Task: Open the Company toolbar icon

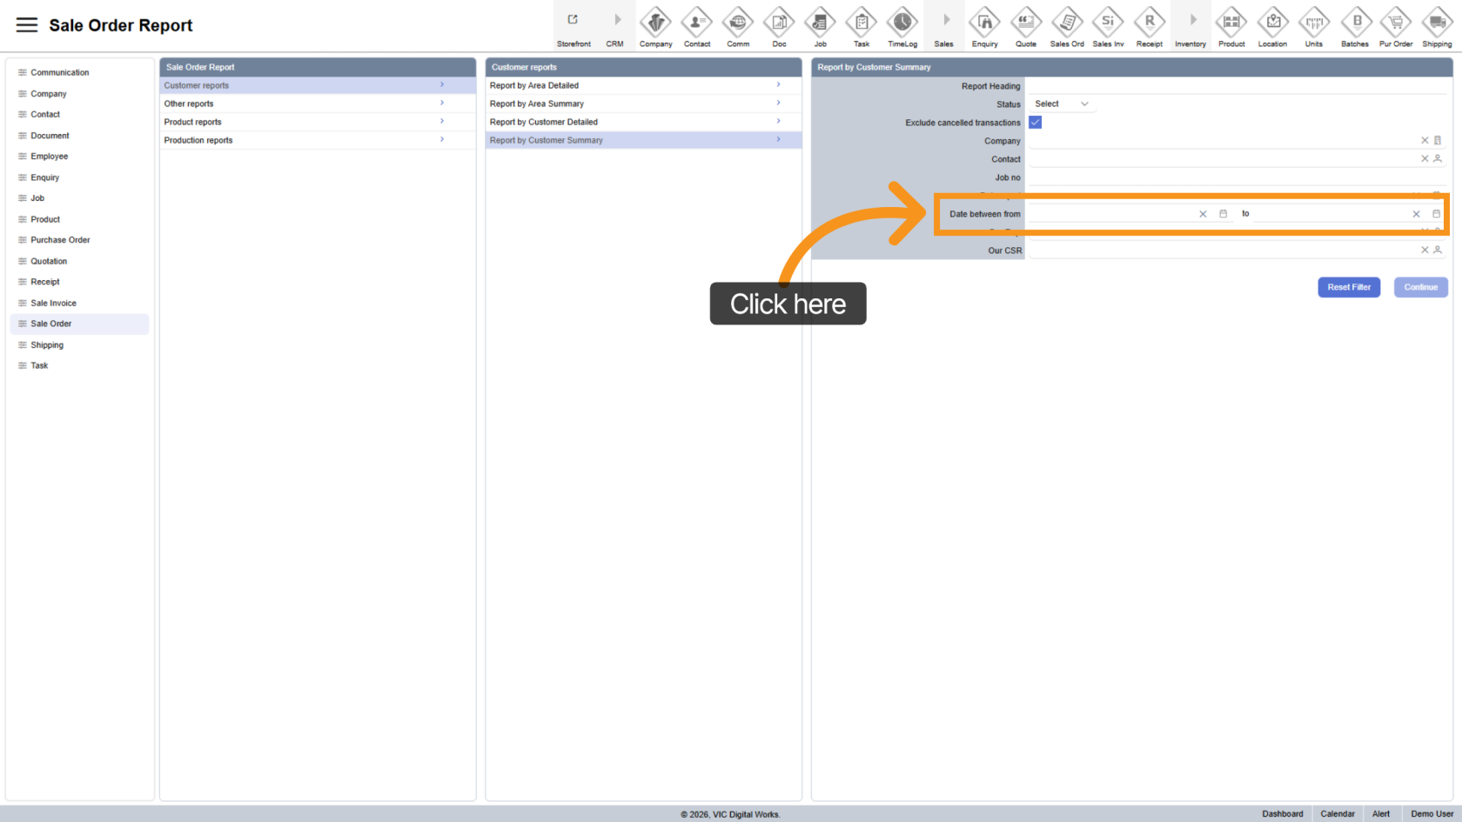Action: click(x=655, y=22)
